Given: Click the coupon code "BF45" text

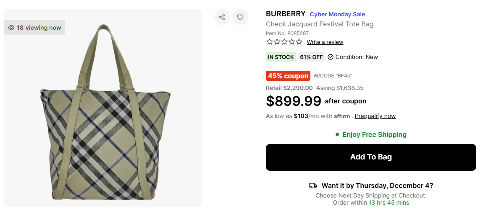Looking at the screenshot, I should 333,76.
